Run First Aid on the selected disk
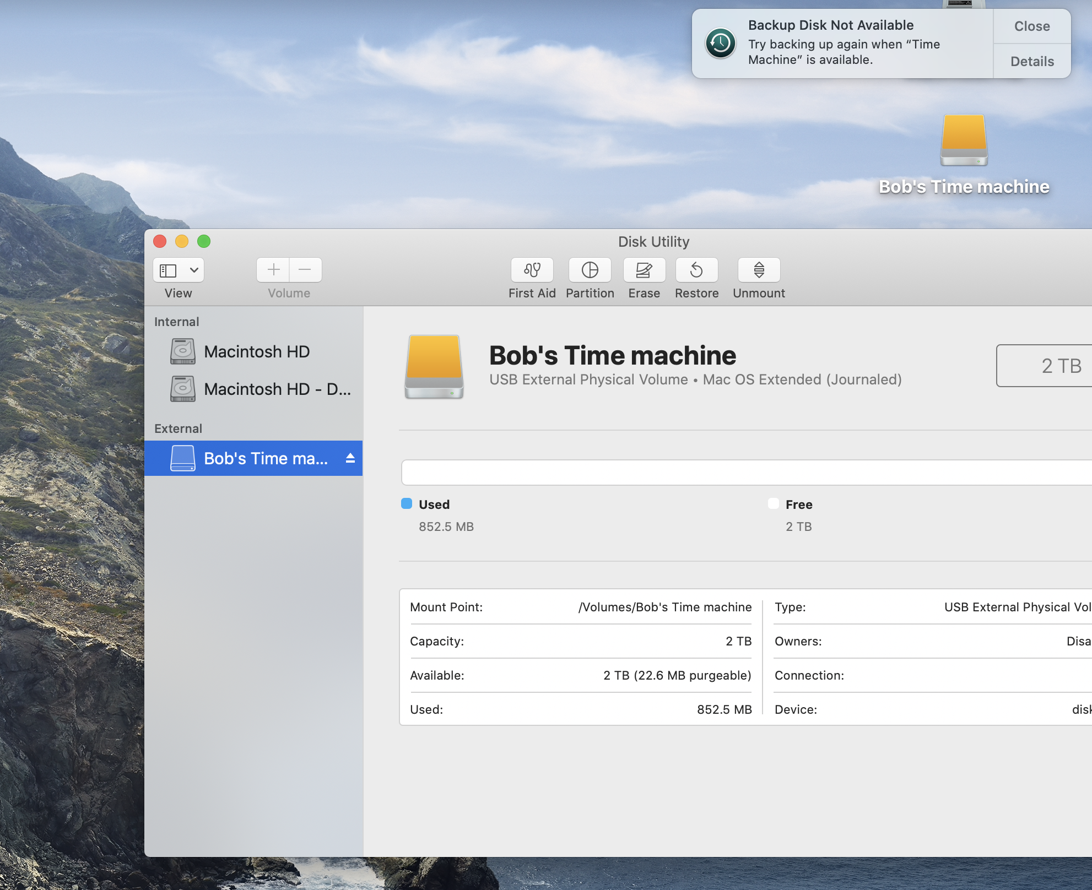The image size is (1092, 890). [532, 270]
